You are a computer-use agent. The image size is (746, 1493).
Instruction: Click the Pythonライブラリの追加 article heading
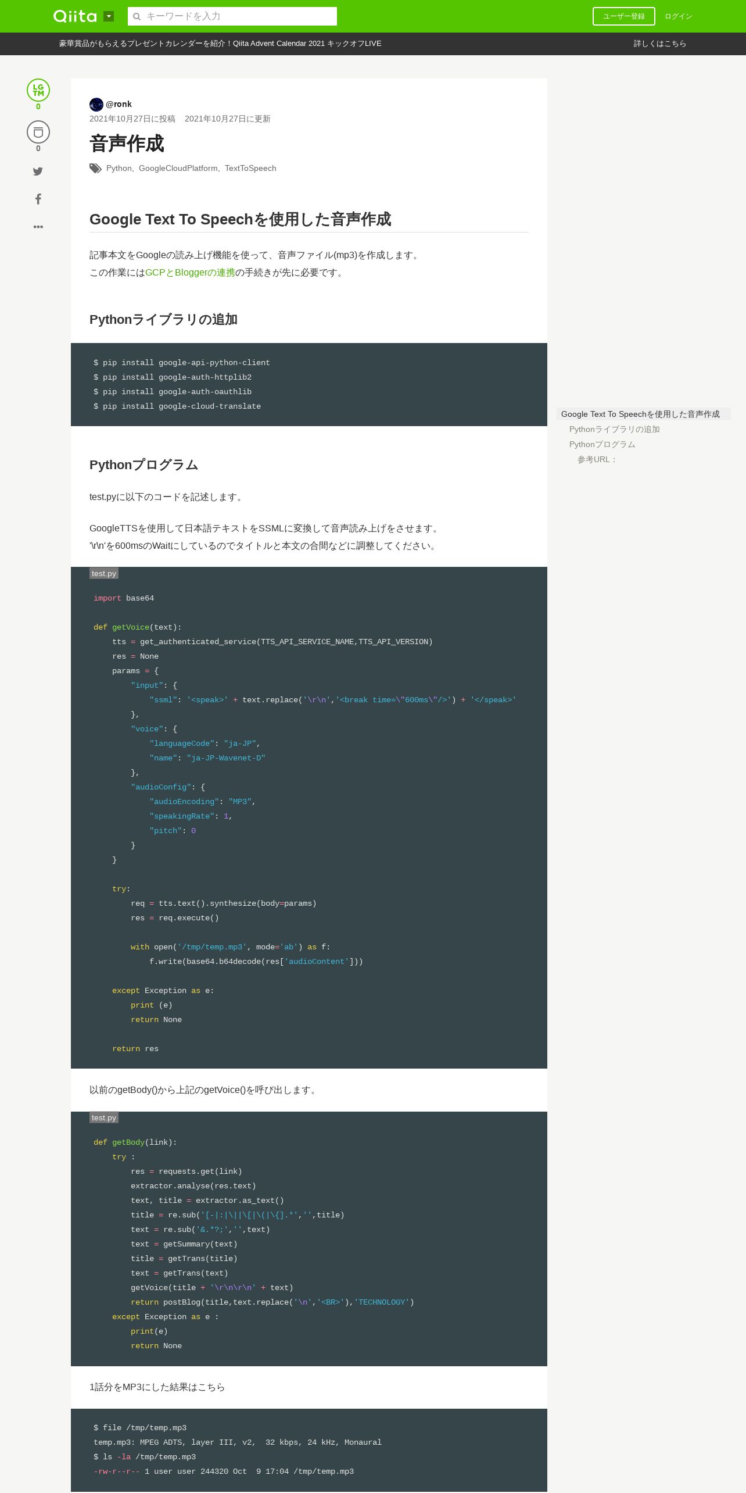point(163,319)
